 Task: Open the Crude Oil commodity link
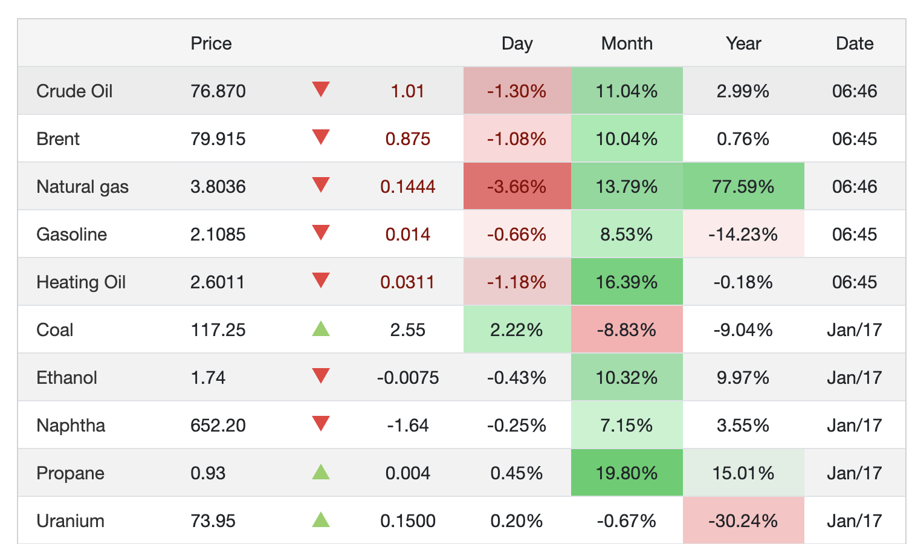[74, 91]
